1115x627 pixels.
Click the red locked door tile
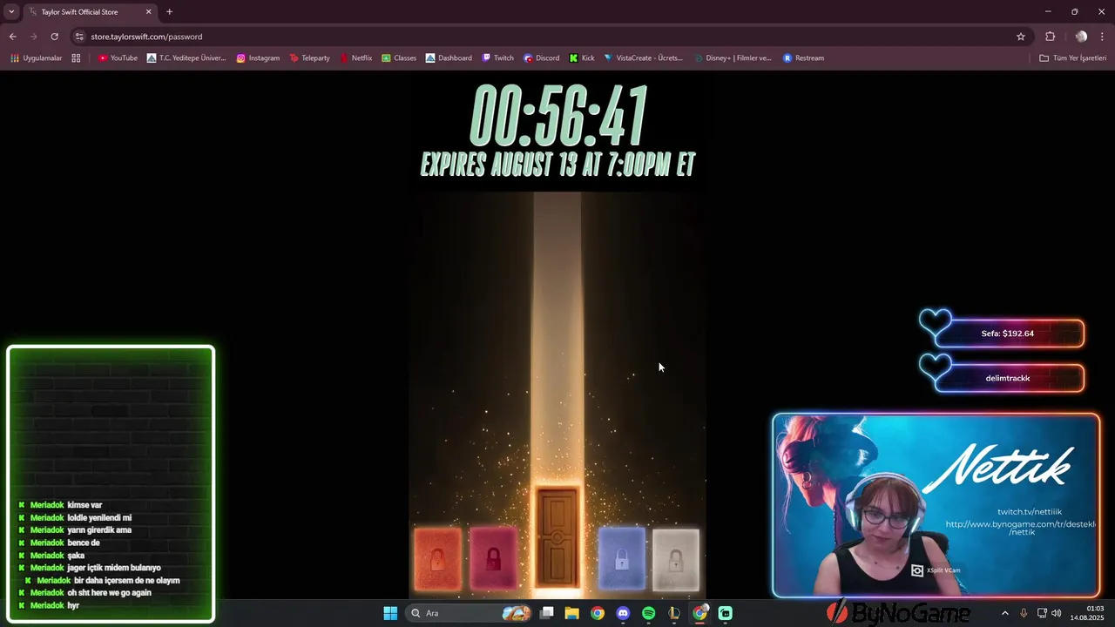tap(493, 558)
